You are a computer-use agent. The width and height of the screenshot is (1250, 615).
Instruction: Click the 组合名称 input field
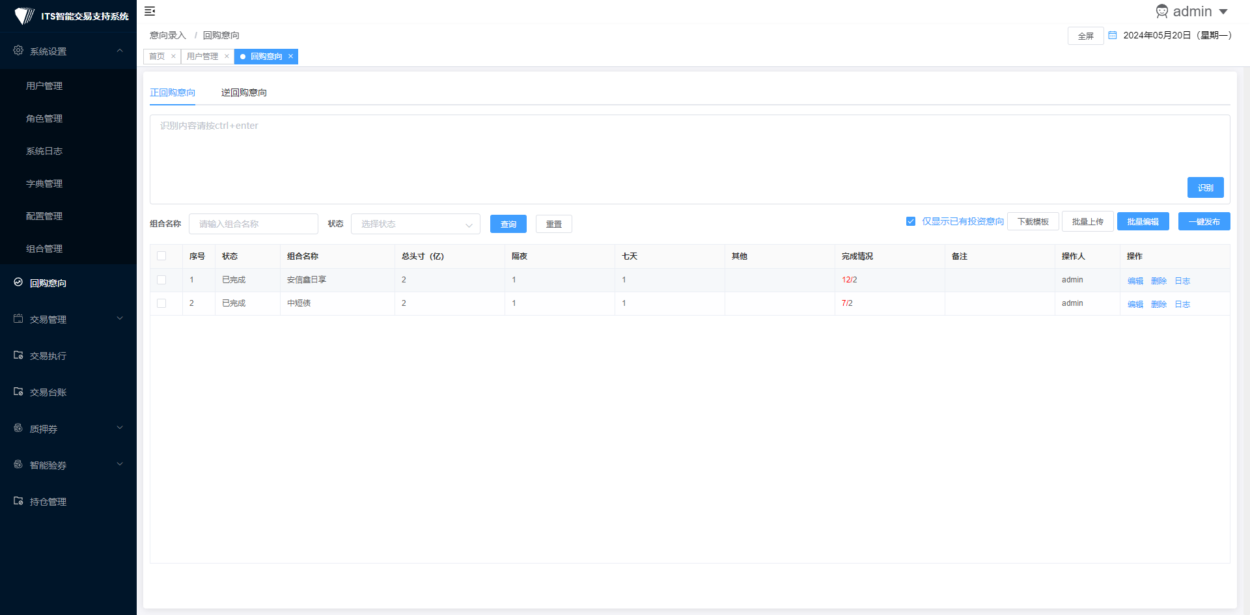pos(253,224)
